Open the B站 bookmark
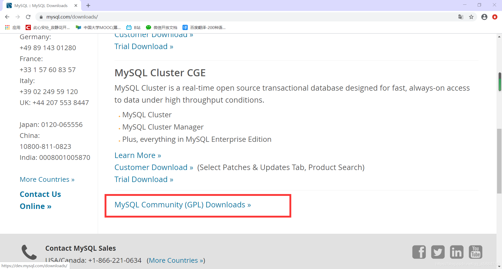Viewport: 502px width, 269px height. pos(133,27)
